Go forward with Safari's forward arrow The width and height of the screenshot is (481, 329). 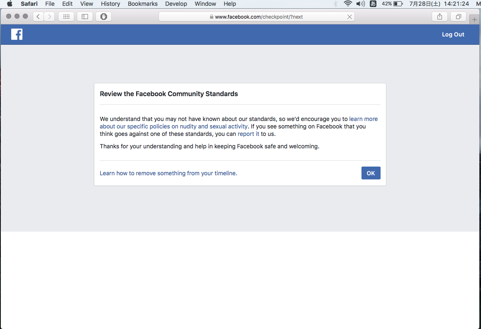coord(49,17)
